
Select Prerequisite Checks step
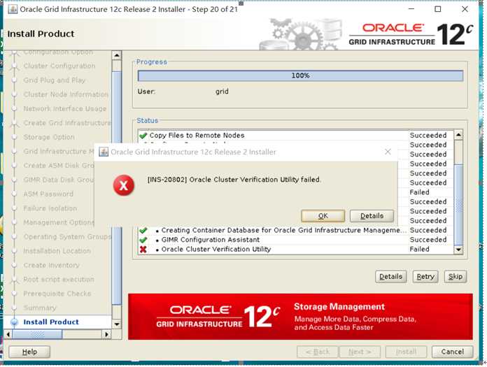57,294
